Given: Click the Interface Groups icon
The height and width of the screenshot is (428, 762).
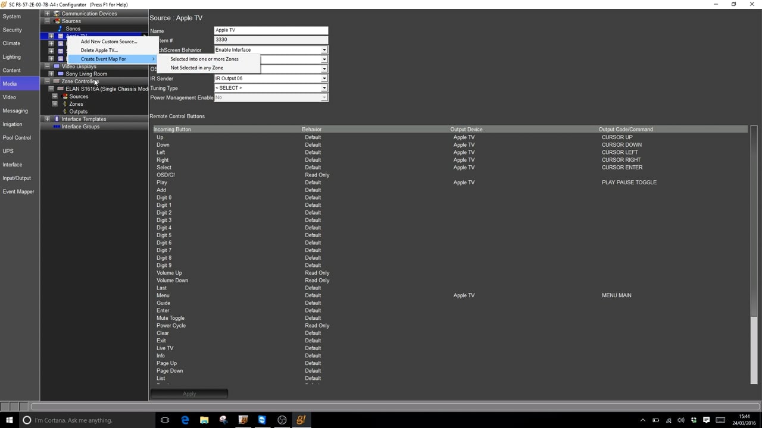Looking at the screenshot, I should (x=57, y=127).
